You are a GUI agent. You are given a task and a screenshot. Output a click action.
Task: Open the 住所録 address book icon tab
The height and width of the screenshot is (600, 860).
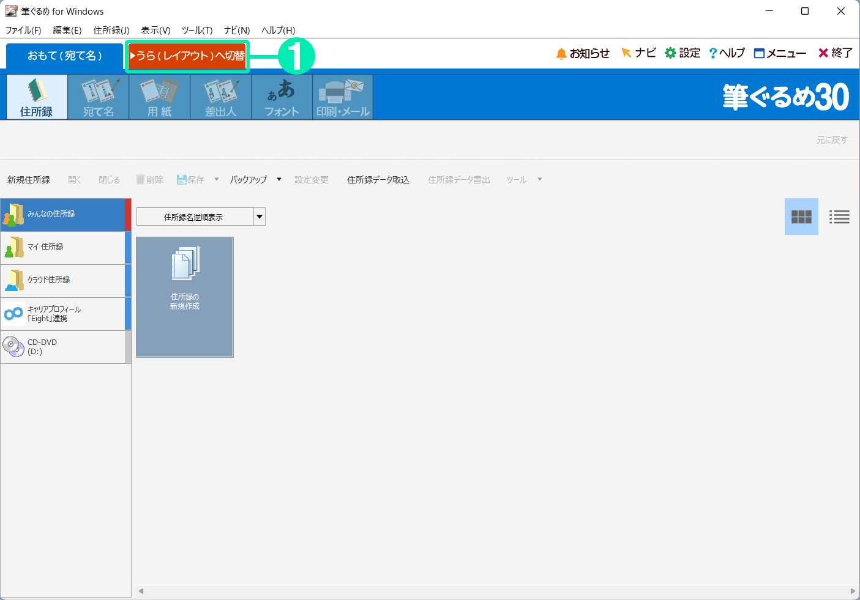[x=37, y=97]
